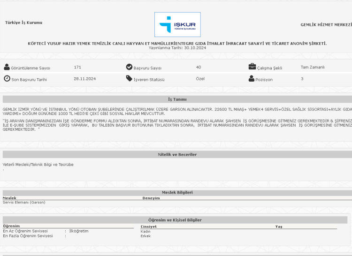This screenshot has width=352, height=256.
Task: Click the Türkiye İş Kurumu text
Action: click(x=23, y=23)
